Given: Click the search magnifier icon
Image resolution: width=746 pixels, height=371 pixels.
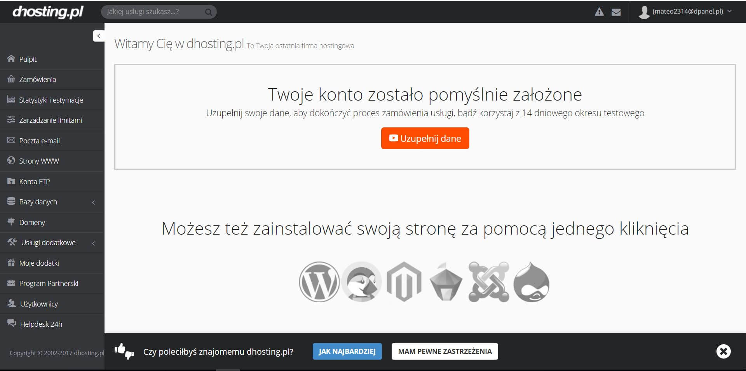Looking at the screenshot, I should 209,12.
